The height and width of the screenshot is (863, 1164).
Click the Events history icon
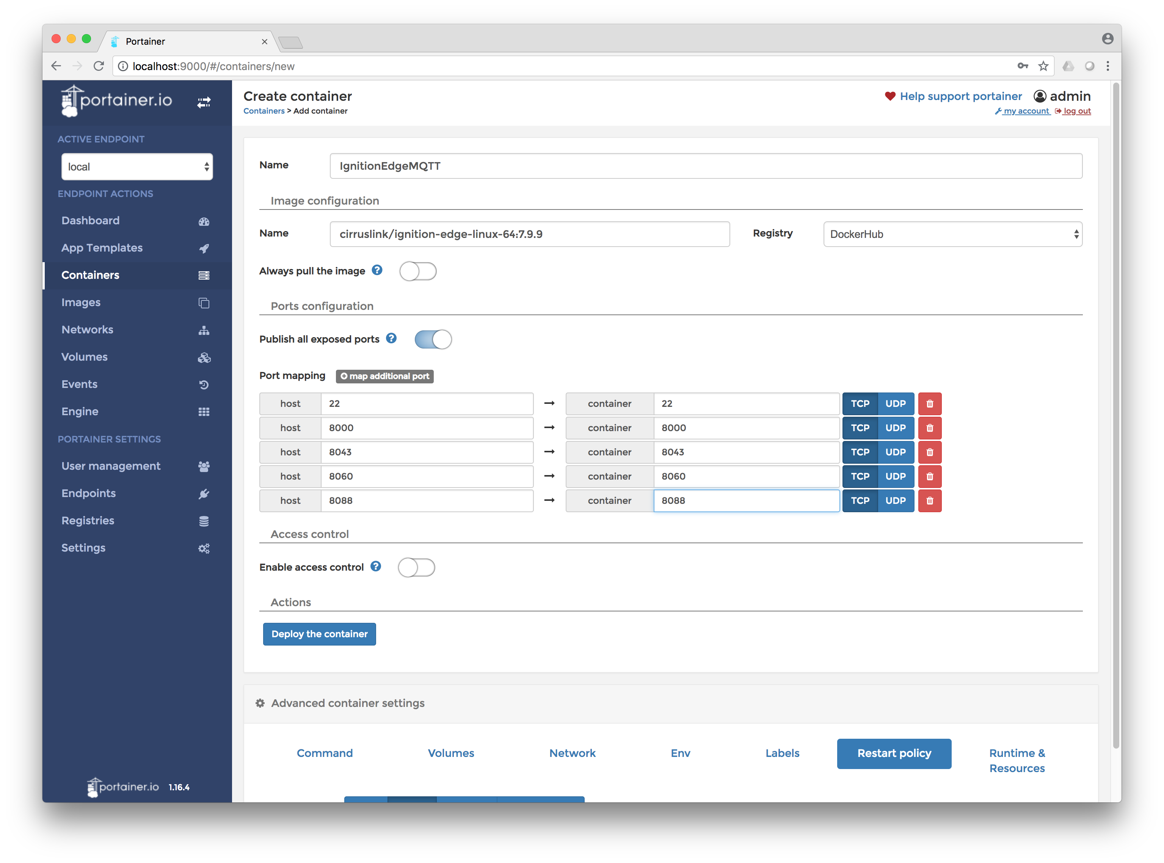(204, 385)
